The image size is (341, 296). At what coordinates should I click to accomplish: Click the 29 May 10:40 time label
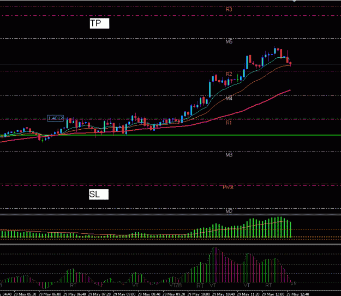coord(223,294)
